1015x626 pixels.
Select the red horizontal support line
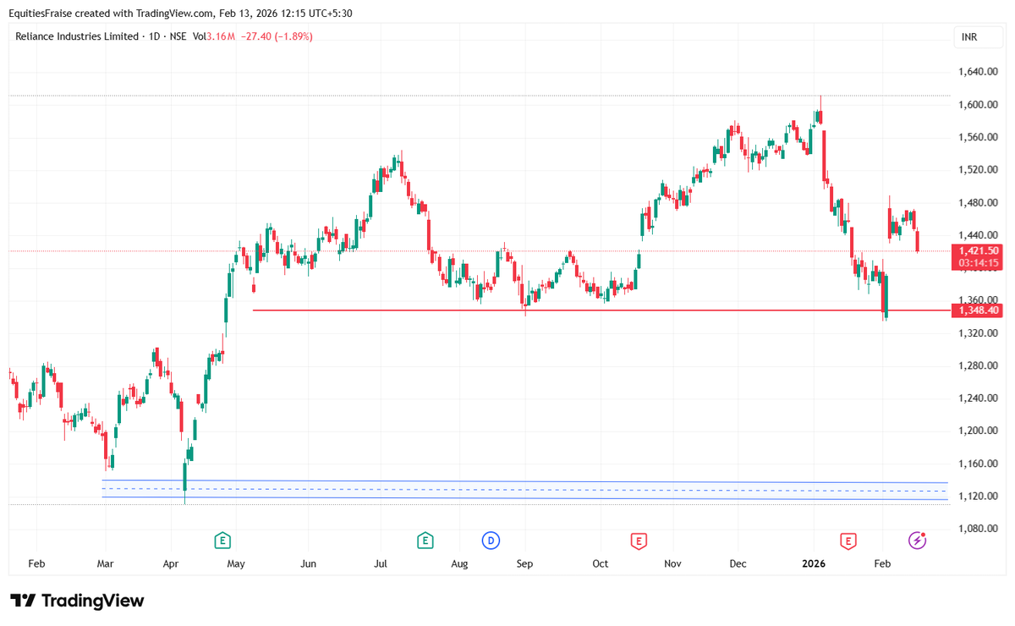tap(601, 310)
